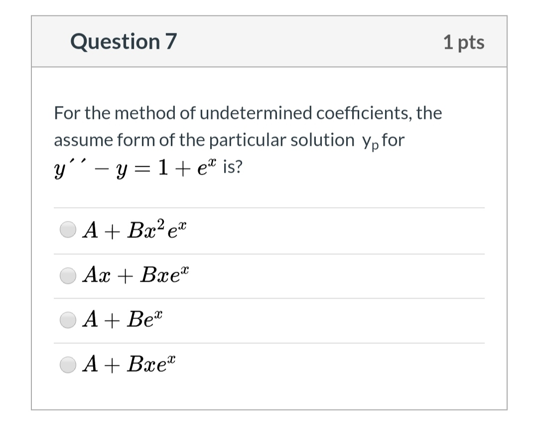Choose the option Ax + Bxeˣ
Image resolution: width=538 pixels, height=428 pixels.
tap(68, 275)
